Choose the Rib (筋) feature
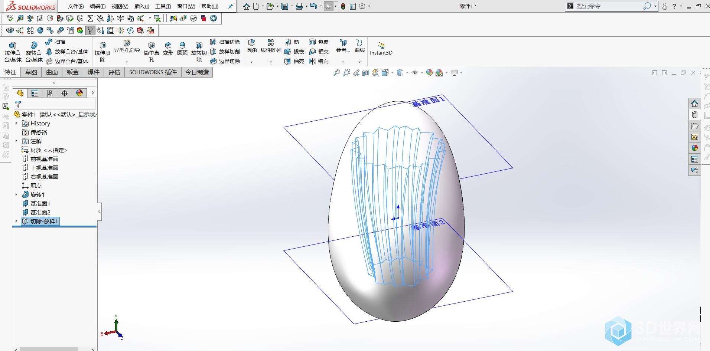 pos(292,42)
